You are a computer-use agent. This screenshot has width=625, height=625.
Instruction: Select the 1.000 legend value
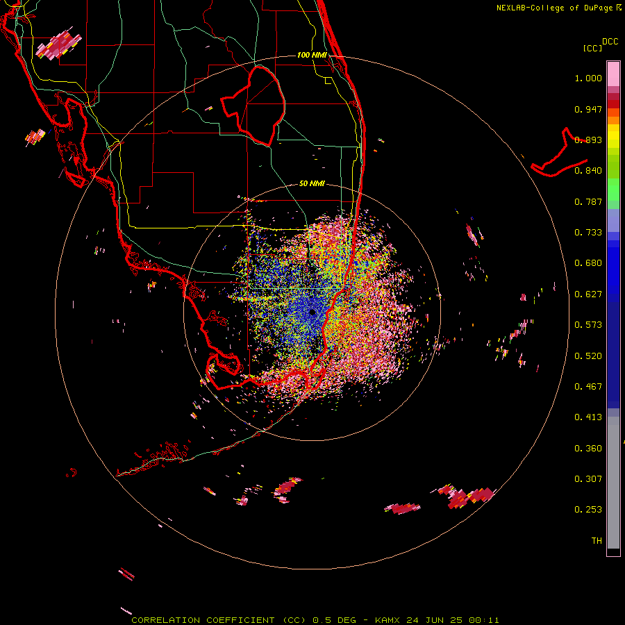[x=588, y=78]
